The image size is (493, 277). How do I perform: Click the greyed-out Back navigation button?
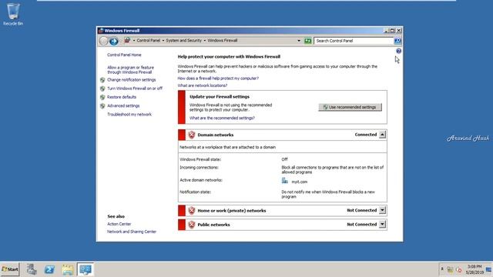tap(103, 41)
